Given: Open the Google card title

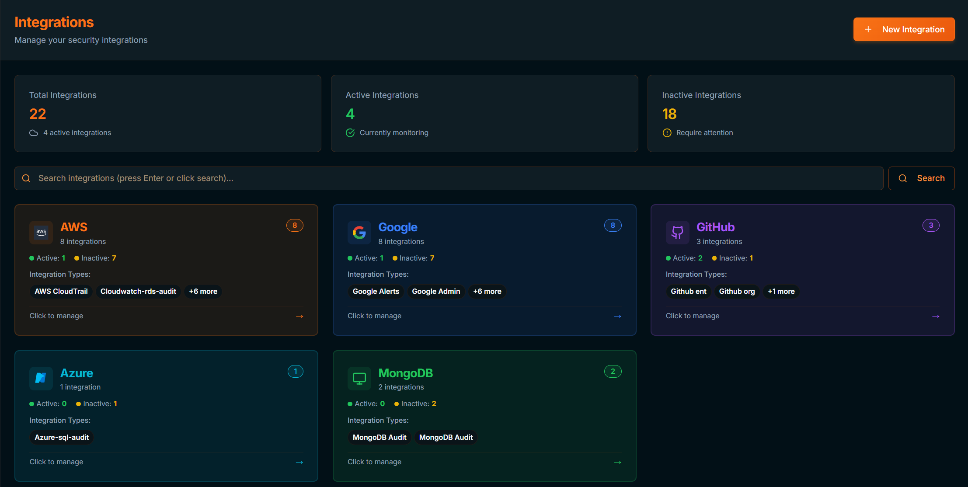Looking at the screenshot, I should pos(398,227).
